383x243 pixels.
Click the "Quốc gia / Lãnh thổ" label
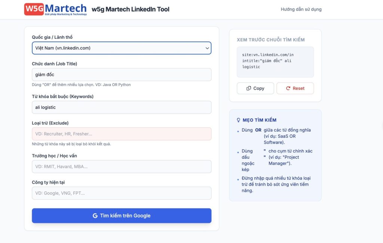point(52,37)
